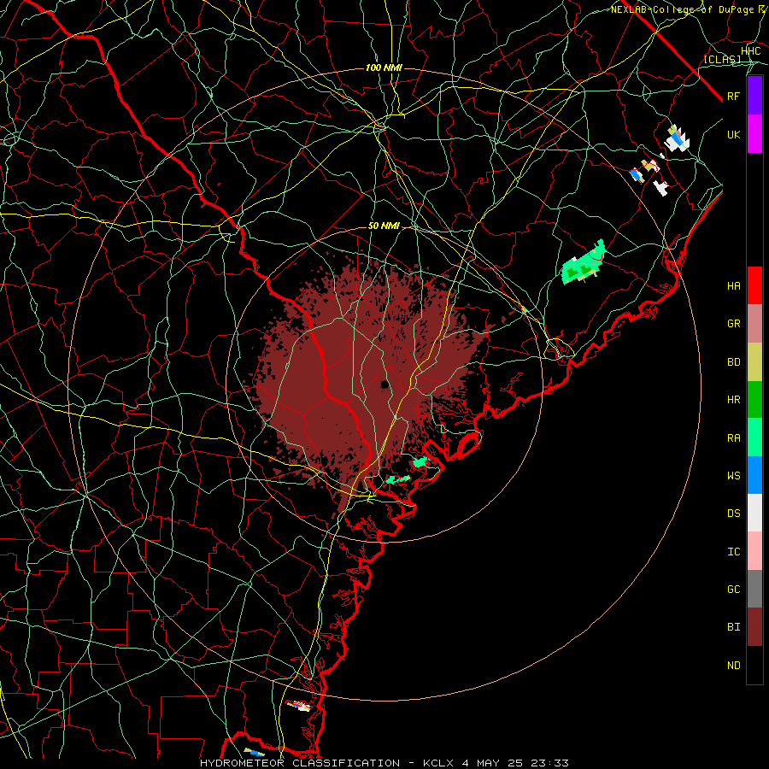Viewport: 769px width, 769px height.
Task: Click the BI legend label
Action: (733, 627)
